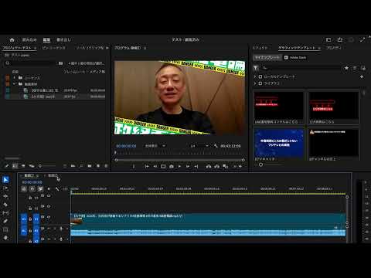The width and height of the screenshot is (371, 278).
Task: Click the program monitor current timecode
Action: click(x=126, y=146)
